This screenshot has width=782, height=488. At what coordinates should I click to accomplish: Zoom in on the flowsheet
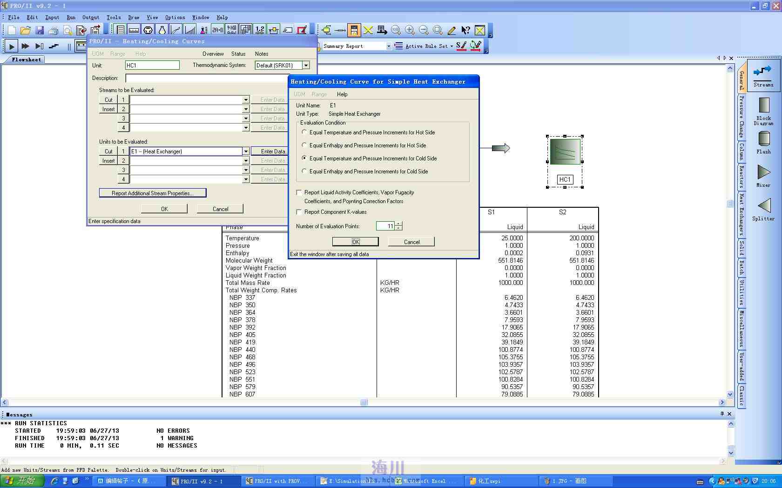tap(410, 30)
